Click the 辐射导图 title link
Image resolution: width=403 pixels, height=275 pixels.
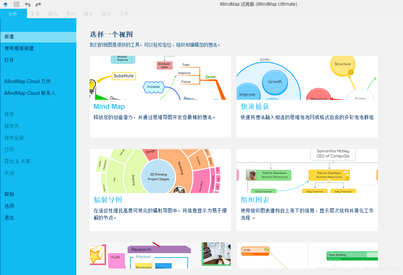[x=108, y=200]
